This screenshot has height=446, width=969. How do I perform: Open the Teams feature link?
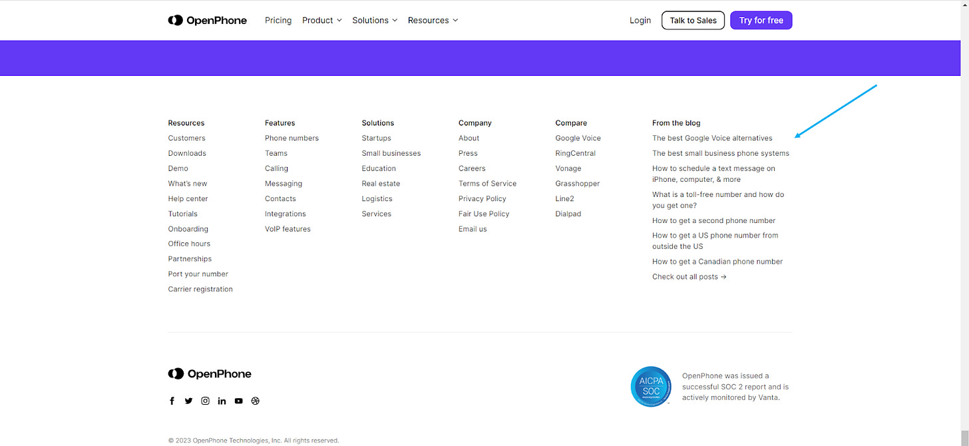coord(276,153)
